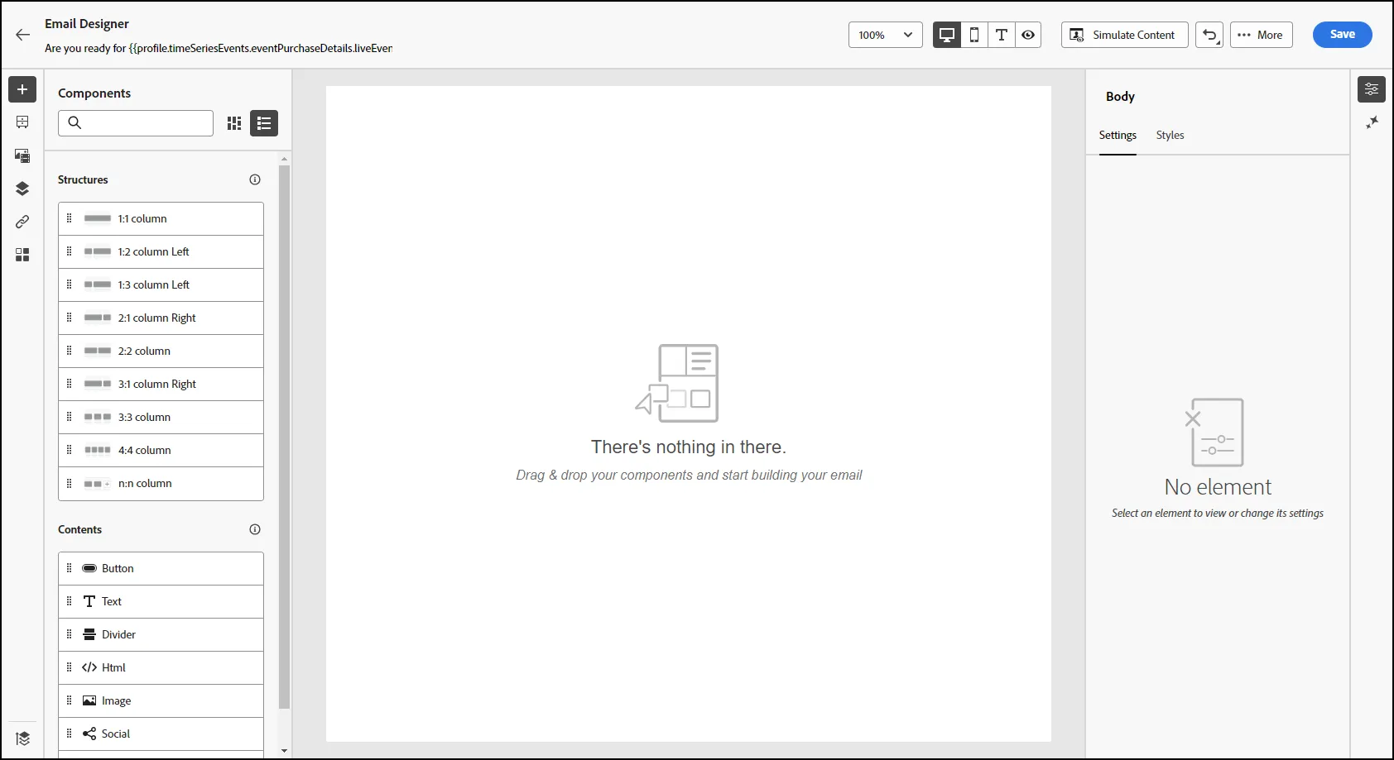Click Simulate Content button
Viewport: 1394px width, 760px height.
(1125, 35)
